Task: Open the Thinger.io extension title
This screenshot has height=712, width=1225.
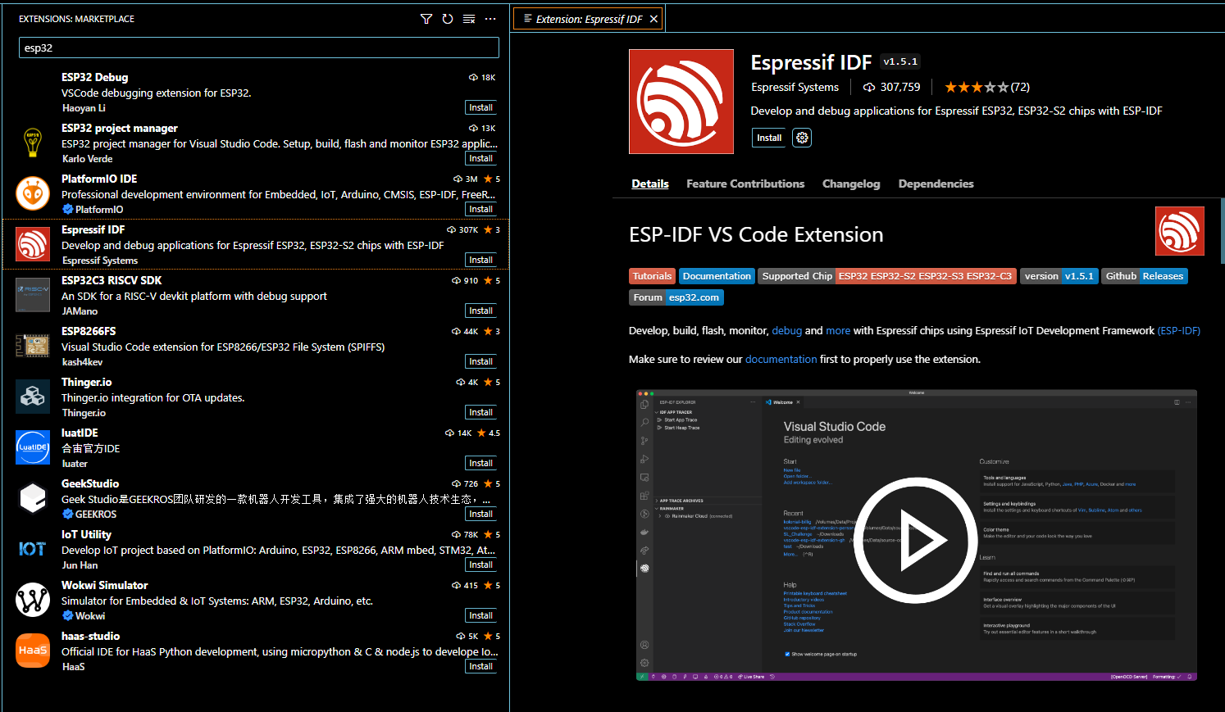Action: click(x=86, y=382)
